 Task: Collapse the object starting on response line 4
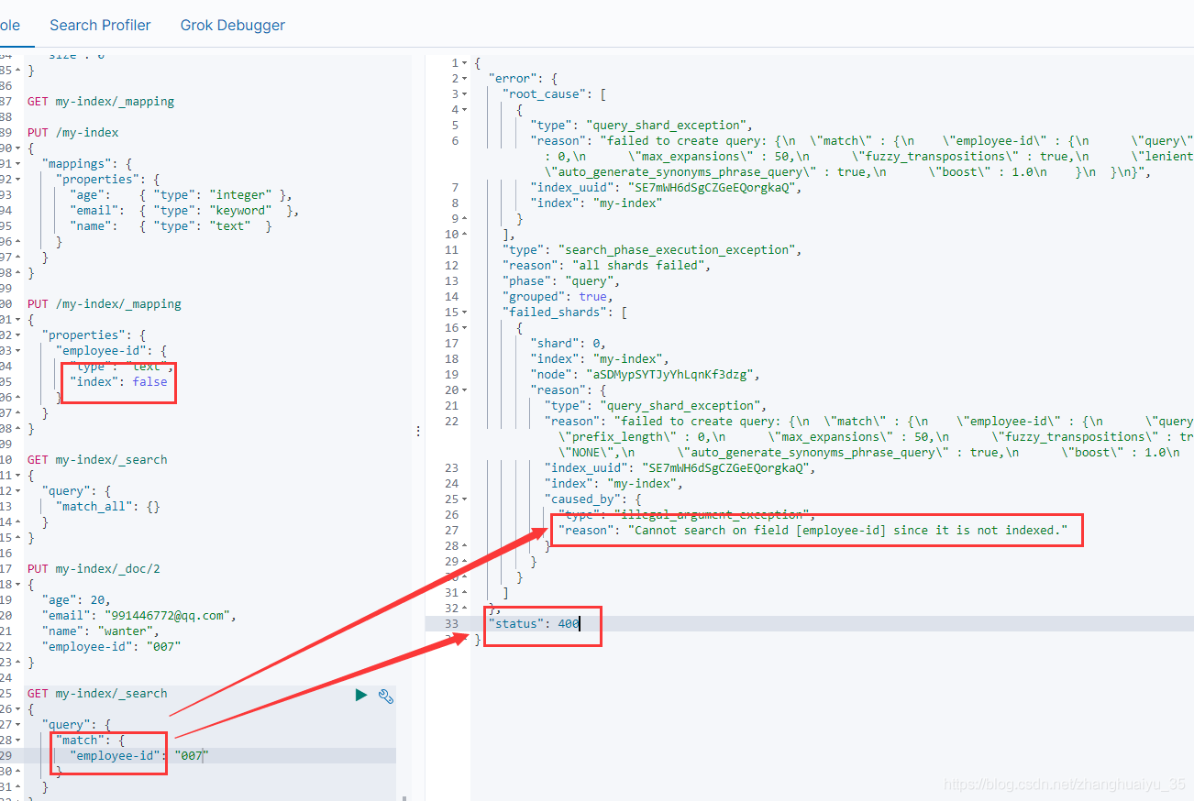pos(466,109)
